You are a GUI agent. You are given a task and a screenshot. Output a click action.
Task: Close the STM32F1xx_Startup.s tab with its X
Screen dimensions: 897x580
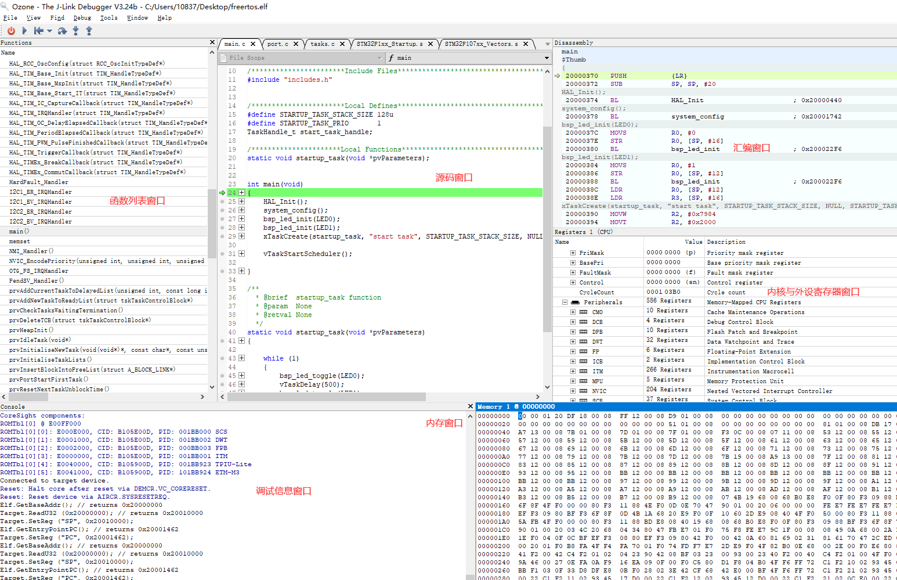tap(431, 44)
